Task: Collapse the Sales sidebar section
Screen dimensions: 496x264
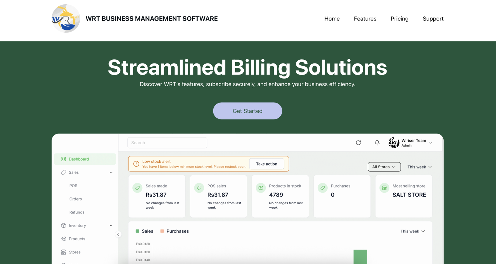Action: pyautogui.click(x=111, y=172)
